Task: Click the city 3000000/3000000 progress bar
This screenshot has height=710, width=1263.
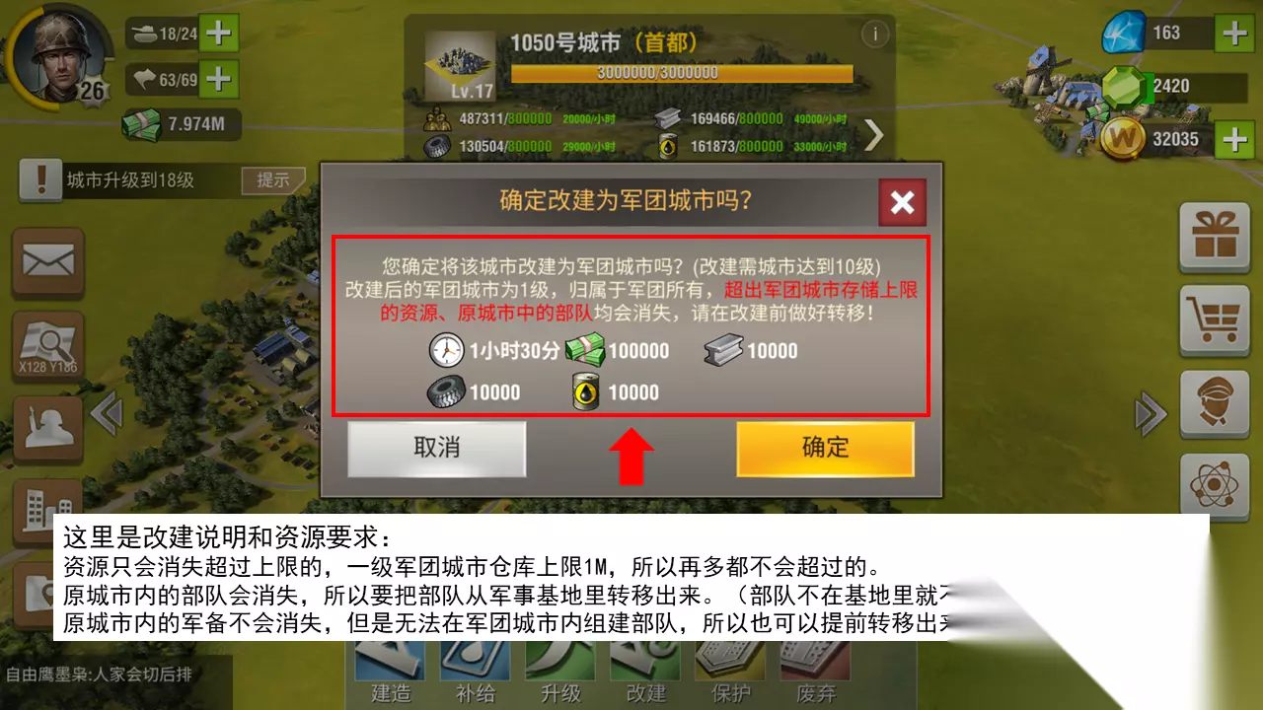Action: click(x=682, y=74)
